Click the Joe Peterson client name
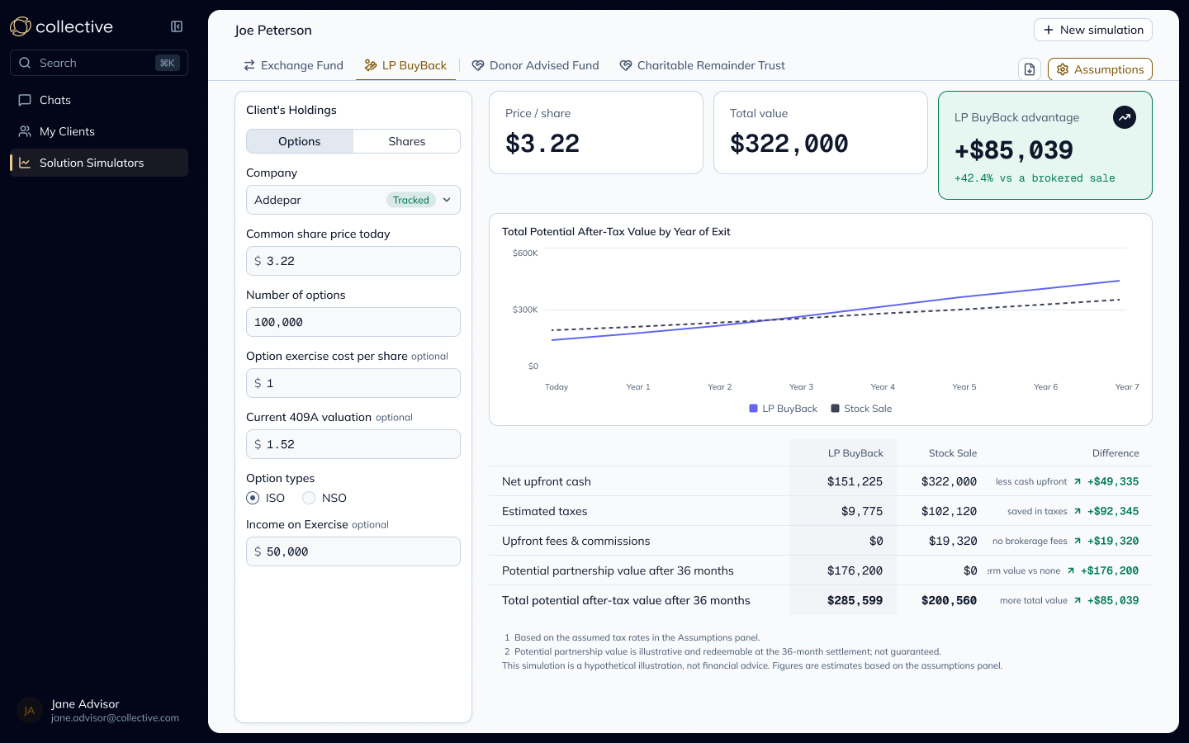Image resolution: width=1189 pixels, height=743 pixels. pyautogui.click(x=273, y=31)
